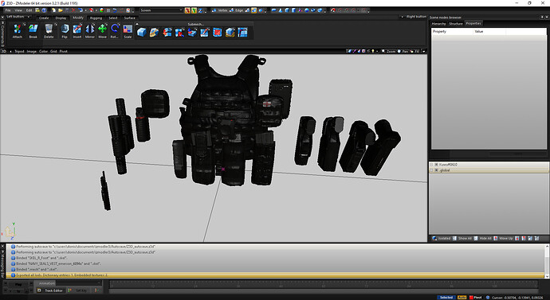550x300 pixels.
Task: Select the Insert tool
Action: (x=77, y=31)
